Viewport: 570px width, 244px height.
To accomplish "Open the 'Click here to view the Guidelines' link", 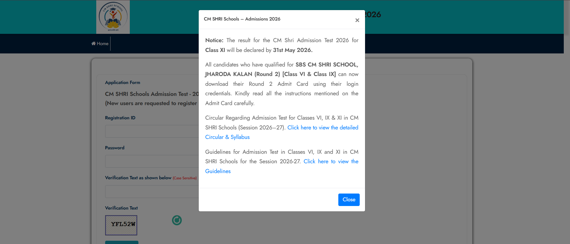I will pyautogui.click(x=282, y=166).
